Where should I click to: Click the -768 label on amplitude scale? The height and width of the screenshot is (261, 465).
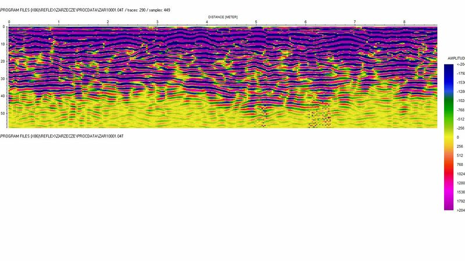pos(459,110)
